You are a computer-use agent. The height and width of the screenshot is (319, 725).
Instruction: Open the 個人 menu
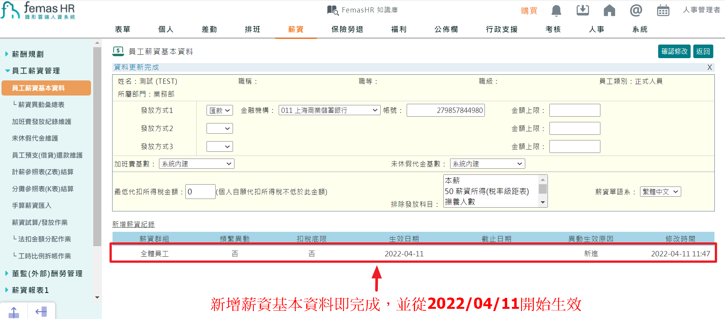pos(166,29)
